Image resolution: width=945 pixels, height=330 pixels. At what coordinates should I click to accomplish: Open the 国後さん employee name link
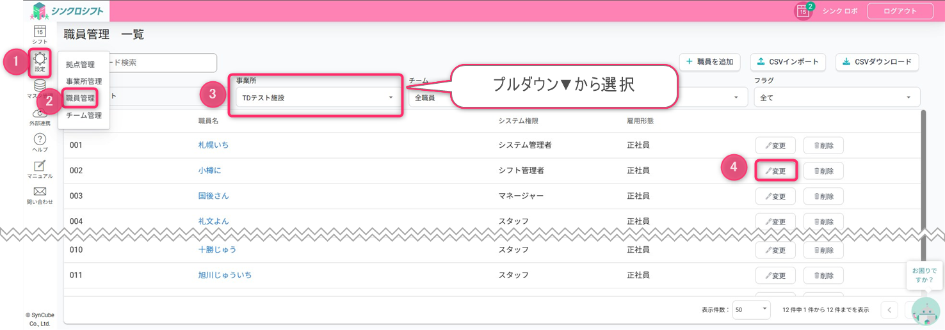[x=214, y=196]
